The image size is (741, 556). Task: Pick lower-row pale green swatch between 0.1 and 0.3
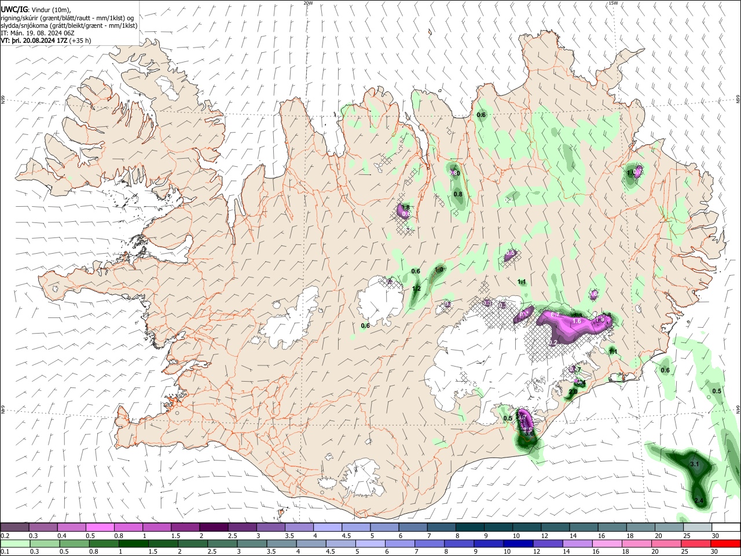point(15,543)
